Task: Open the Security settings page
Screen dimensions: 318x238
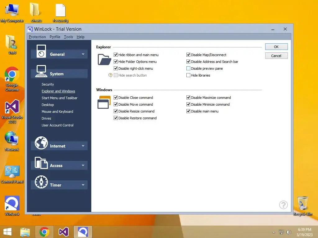Action: pyautogui.click(x=48, y=84)
